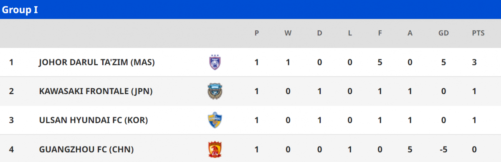The height and width of the screenshot is (162, 501).
Task: Open ULSAN HYUNDAI FC (KOR) team link
Action: [93, 120]
